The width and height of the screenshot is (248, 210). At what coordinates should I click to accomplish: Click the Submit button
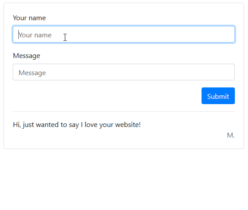218,96
